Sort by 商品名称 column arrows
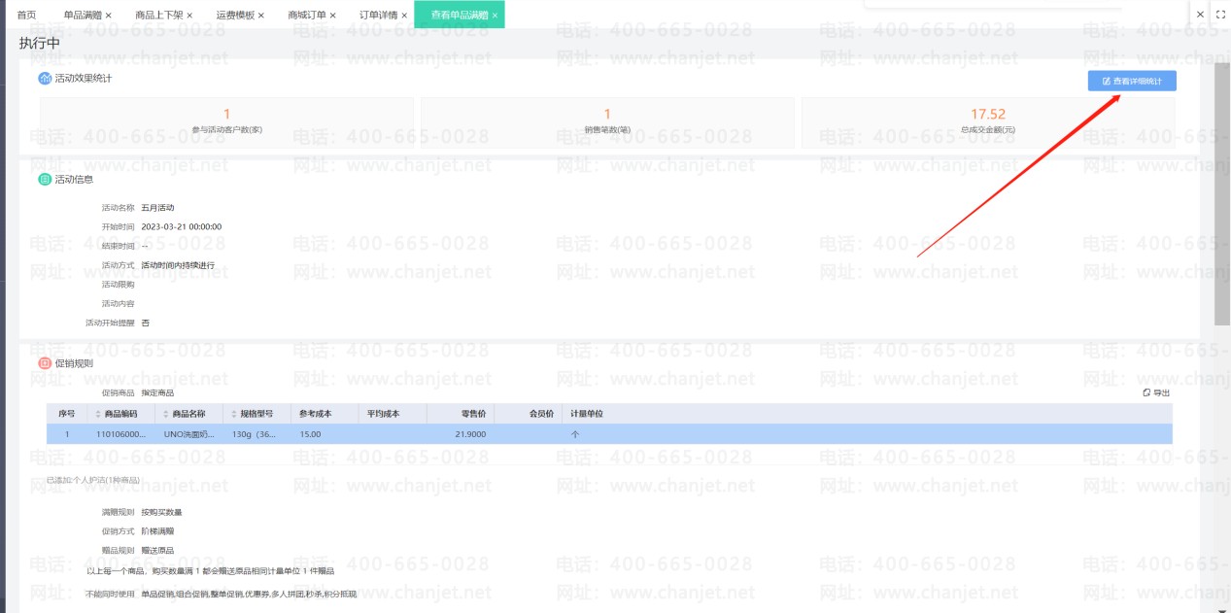 166,414
